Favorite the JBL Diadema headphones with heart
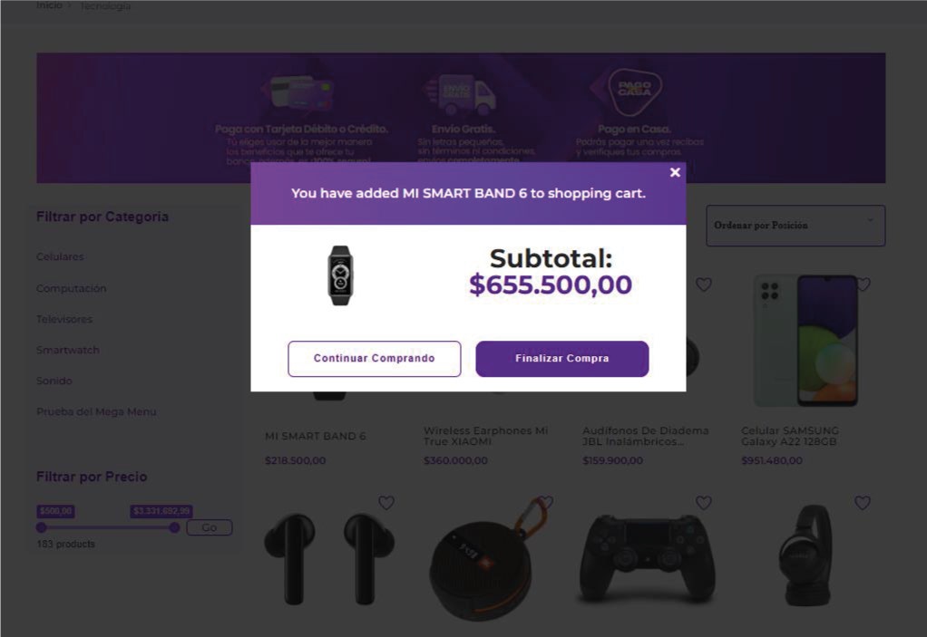The image size is (927, 637). pyautogui.click(x=703, y=285)
